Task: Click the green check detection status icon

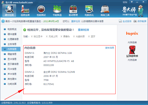Action: tap(25, 30)
